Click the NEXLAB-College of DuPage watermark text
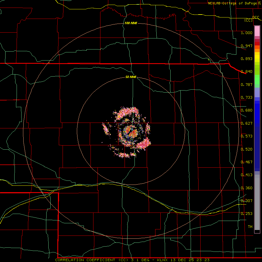 tap(232, 3)
